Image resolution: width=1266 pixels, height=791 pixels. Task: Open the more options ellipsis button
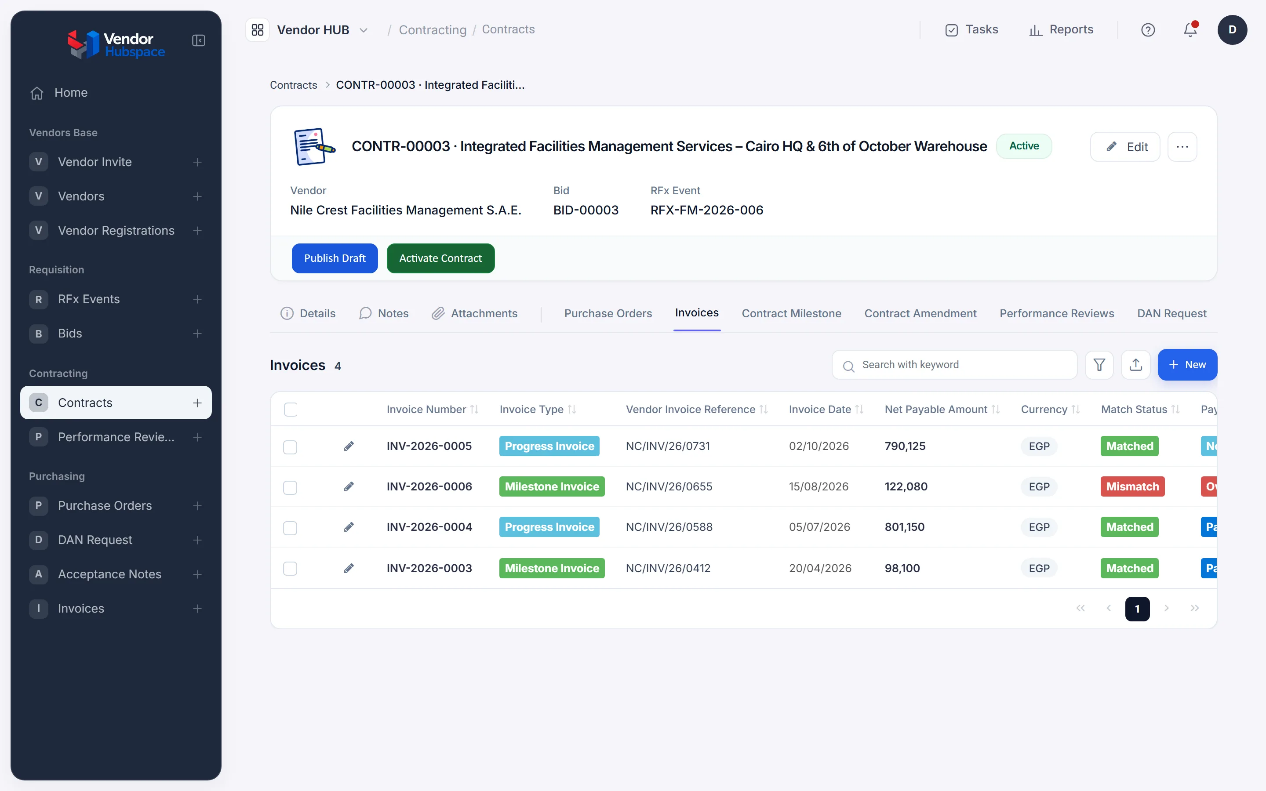(x=1182, y=147)
